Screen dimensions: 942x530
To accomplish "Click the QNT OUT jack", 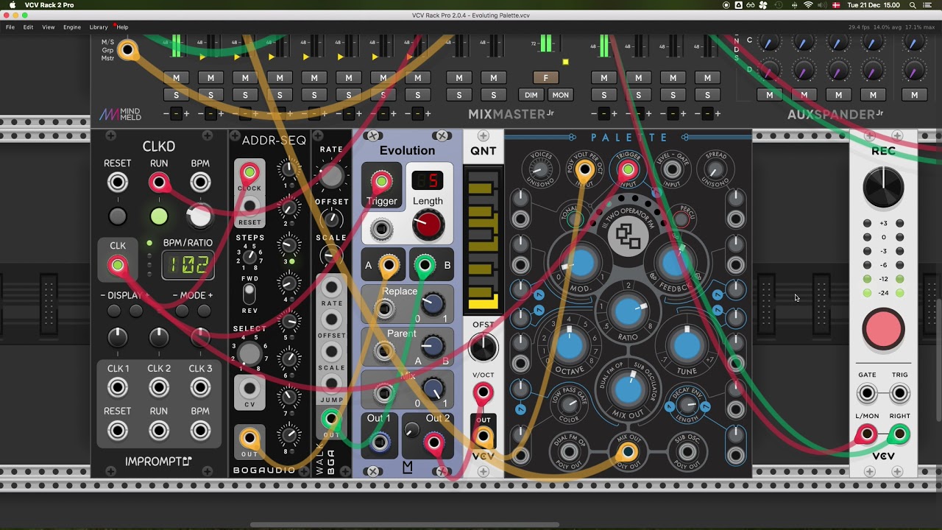I will [x=483, y=437].
